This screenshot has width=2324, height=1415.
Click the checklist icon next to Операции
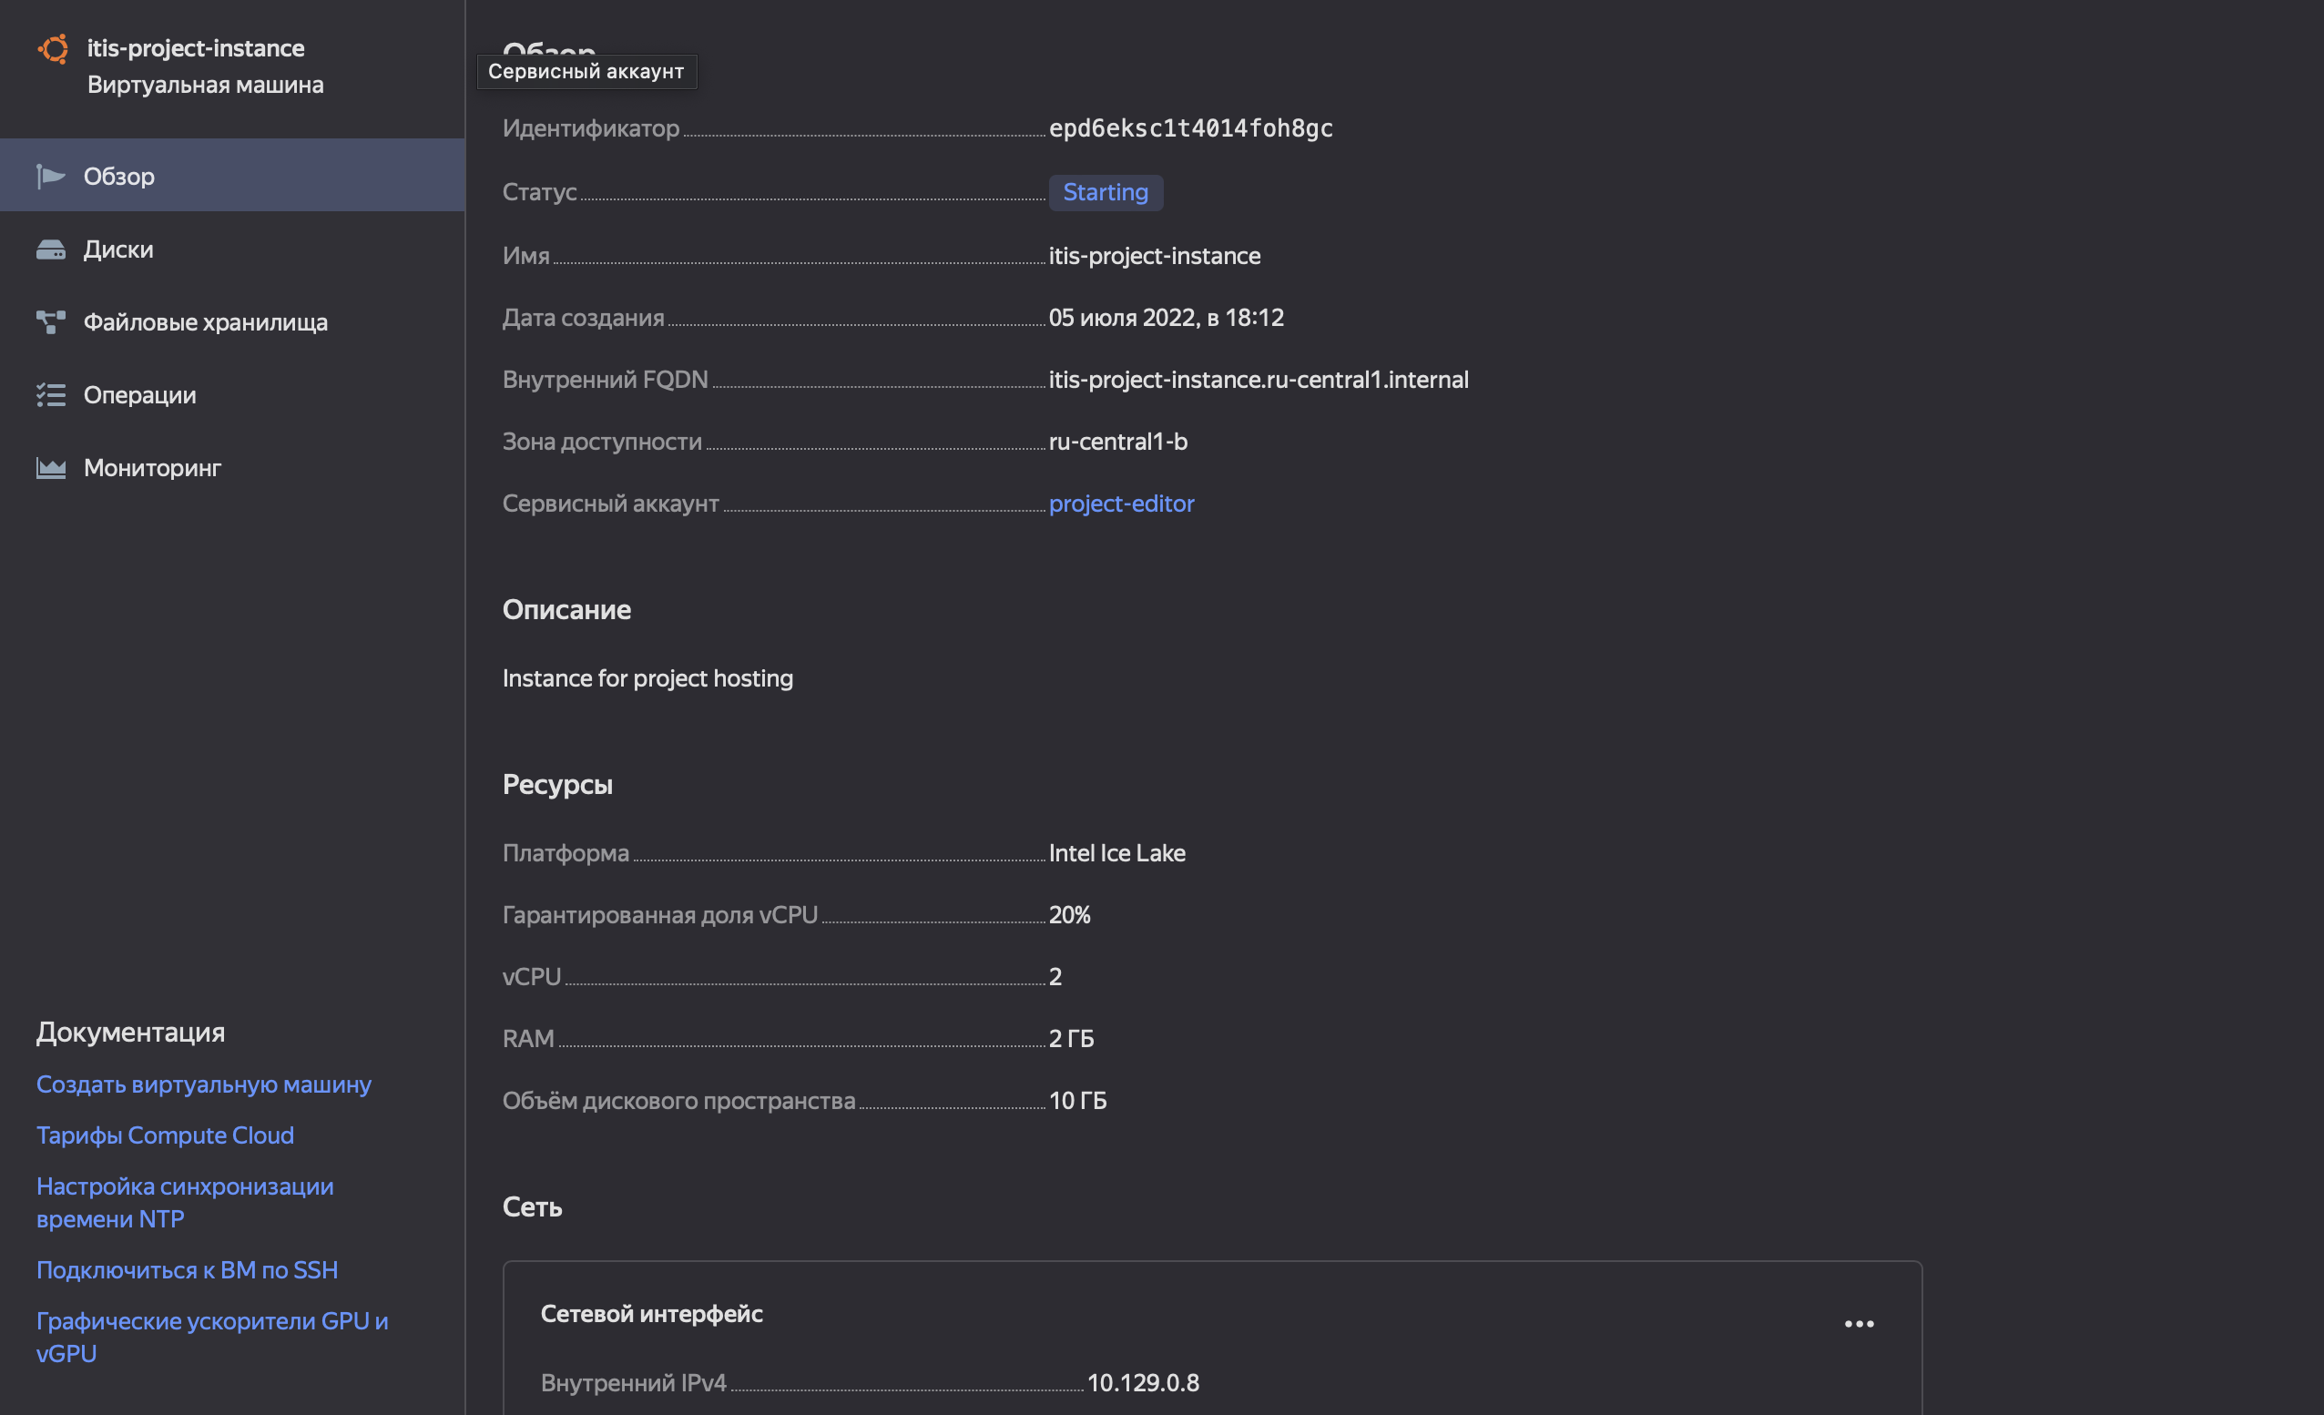tap(51, 394)
